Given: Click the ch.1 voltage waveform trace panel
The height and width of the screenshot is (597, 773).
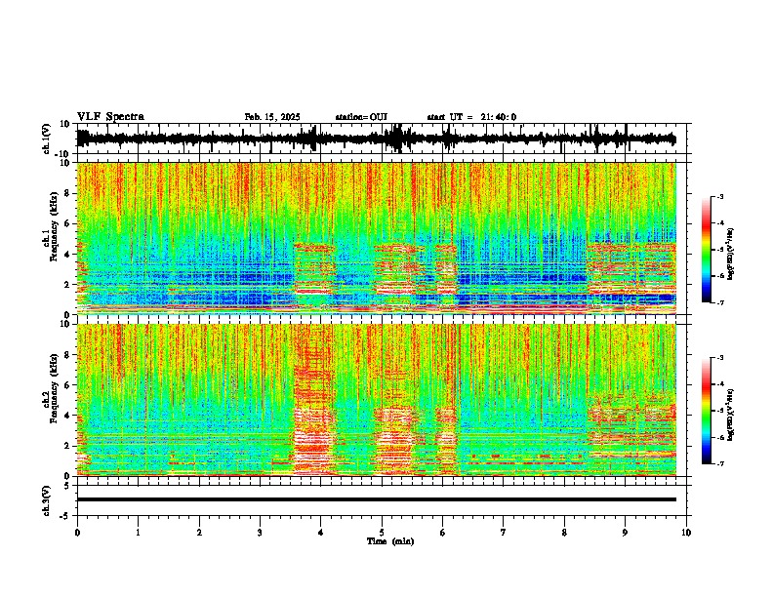Looking at the screenshot, I should (x=382, y=139).
